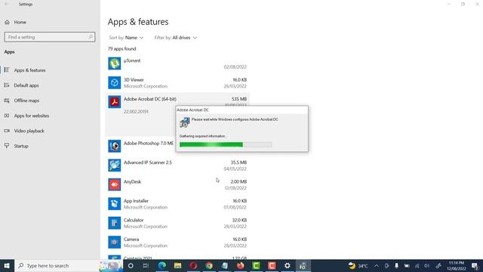The width and height of the screenshot is (483, 272).
Task: Click the Find a setting search box
Action: tap(50, 37)
